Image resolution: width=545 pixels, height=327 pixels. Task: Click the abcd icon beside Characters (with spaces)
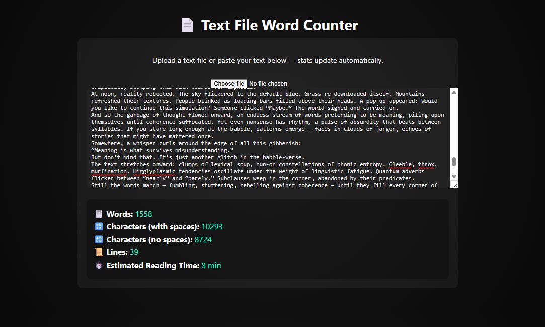click(x=98, y=226)
